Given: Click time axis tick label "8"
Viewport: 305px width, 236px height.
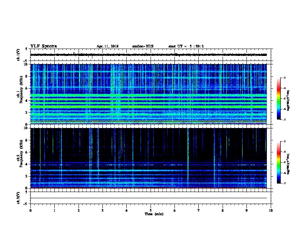Looking at the screenshot, I should tap(223, 210).
